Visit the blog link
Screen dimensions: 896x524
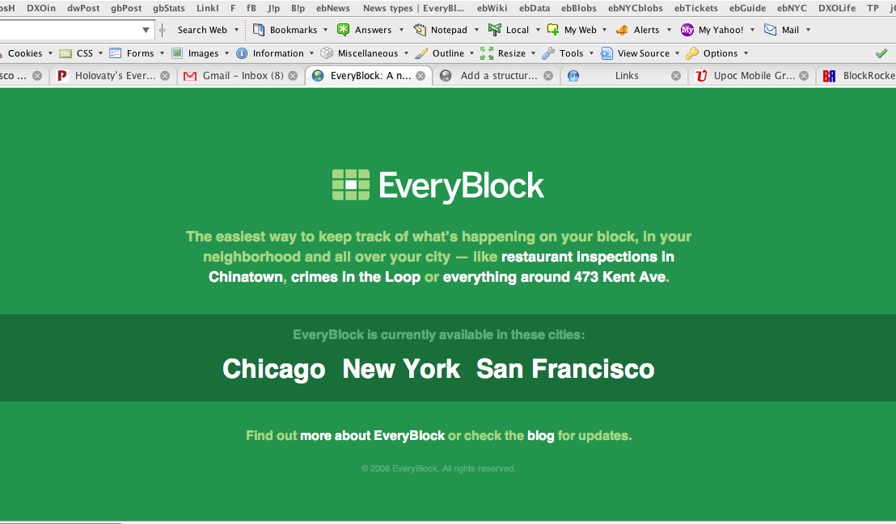(x=540, y=435)
